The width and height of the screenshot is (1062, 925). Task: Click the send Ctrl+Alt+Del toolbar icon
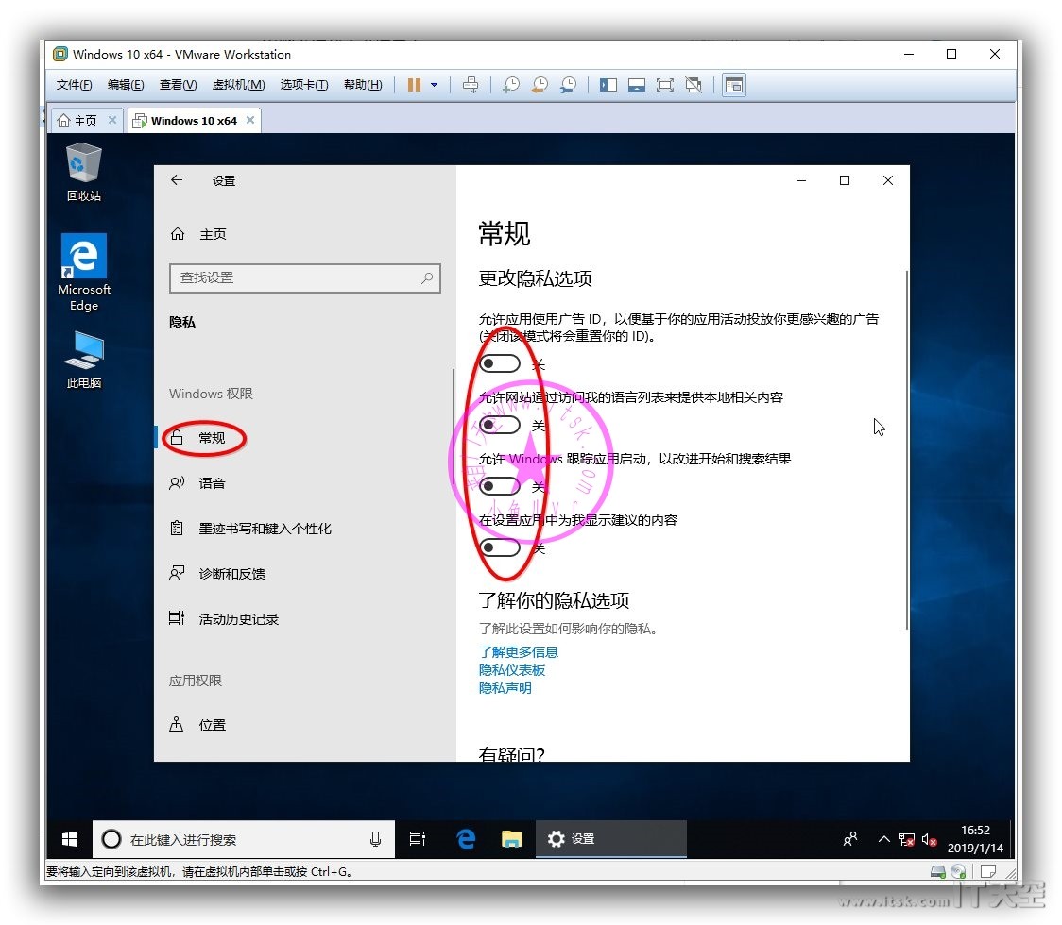[470, 85]
